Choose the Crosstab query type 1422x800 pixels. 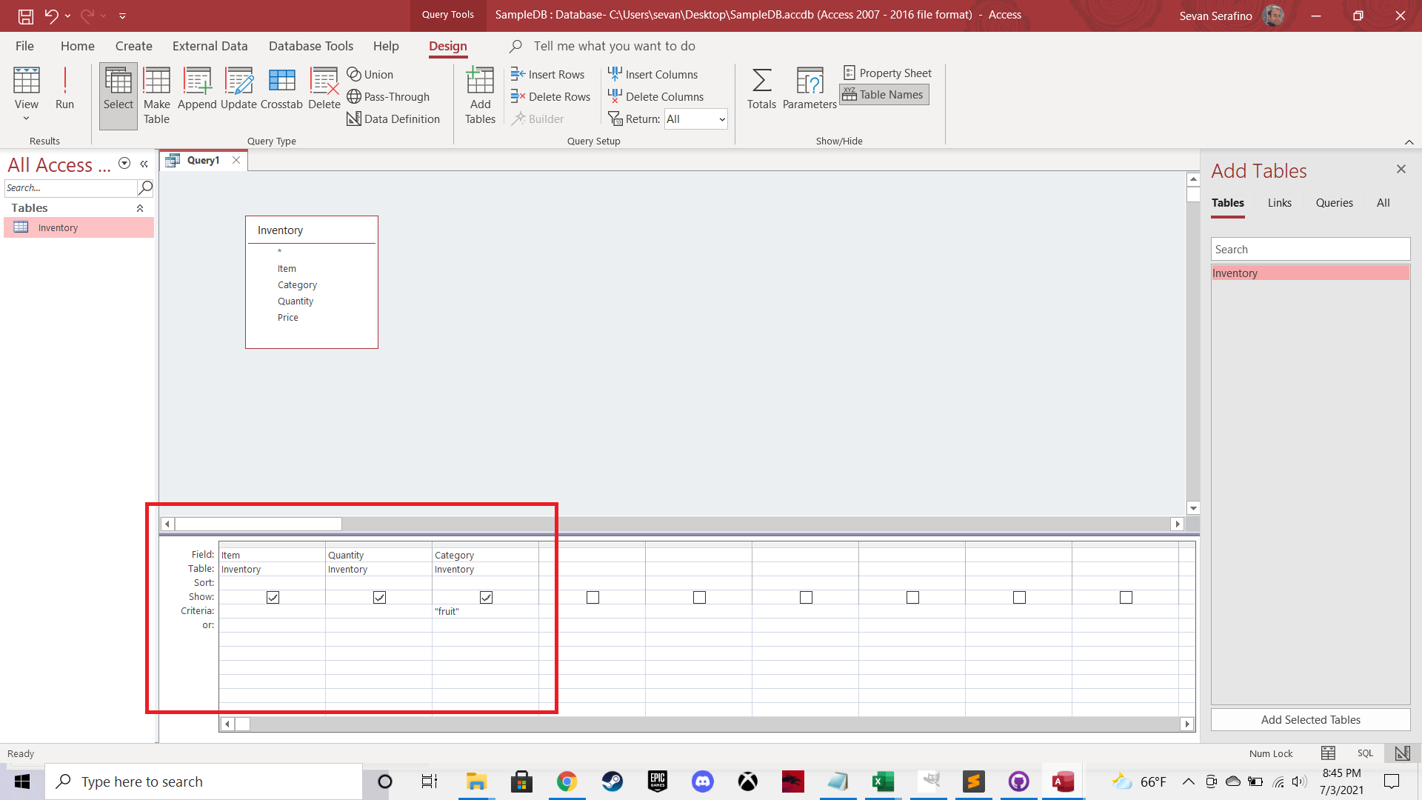point(281,89)
